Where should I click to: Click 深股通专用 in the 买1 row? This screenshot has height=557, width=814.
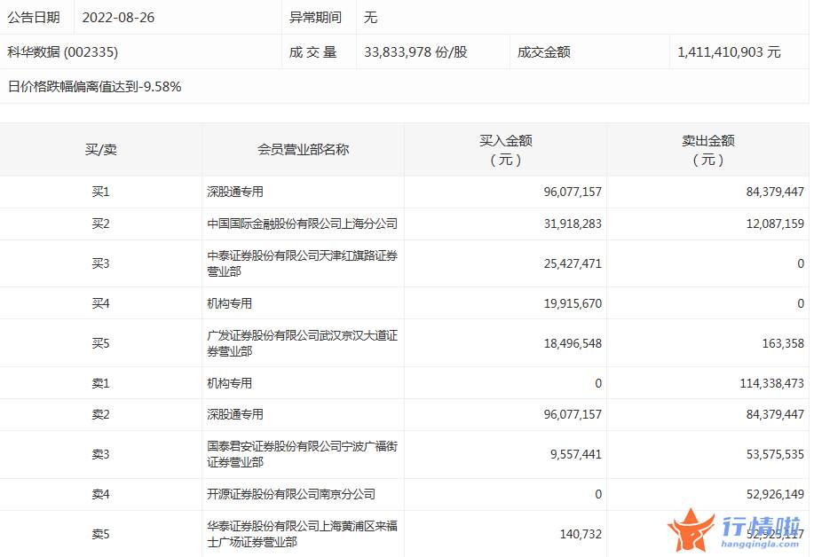pos(235,192)
